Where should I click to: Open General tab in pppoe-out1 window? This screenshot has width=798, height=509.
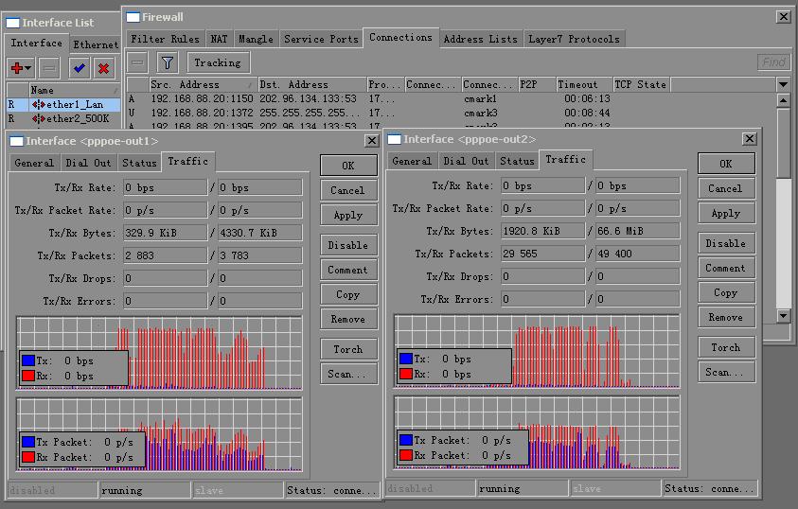pos(34,163)
